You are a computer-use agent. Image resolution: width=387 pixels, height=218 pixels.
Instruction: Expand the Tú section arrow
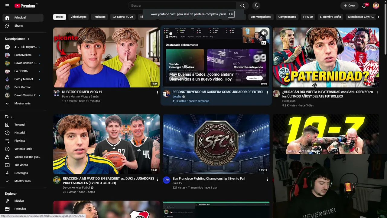coord(12,117)
